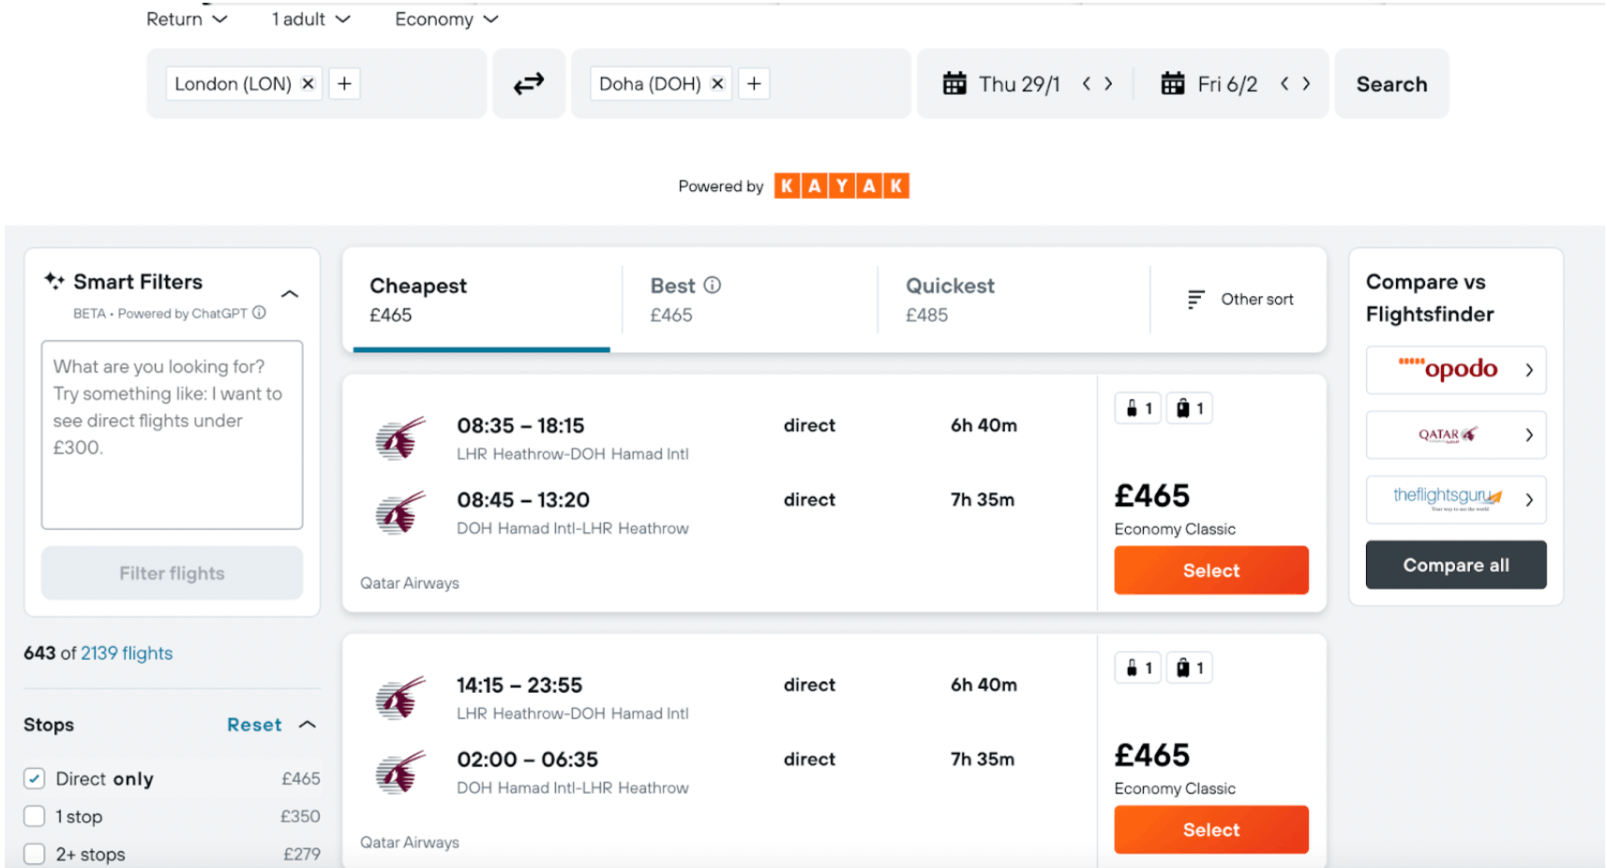Image resolution: width=1607 pixels, height=868 pixels.
Task: Open the Other sort menu
Action: coord(1240,300)
